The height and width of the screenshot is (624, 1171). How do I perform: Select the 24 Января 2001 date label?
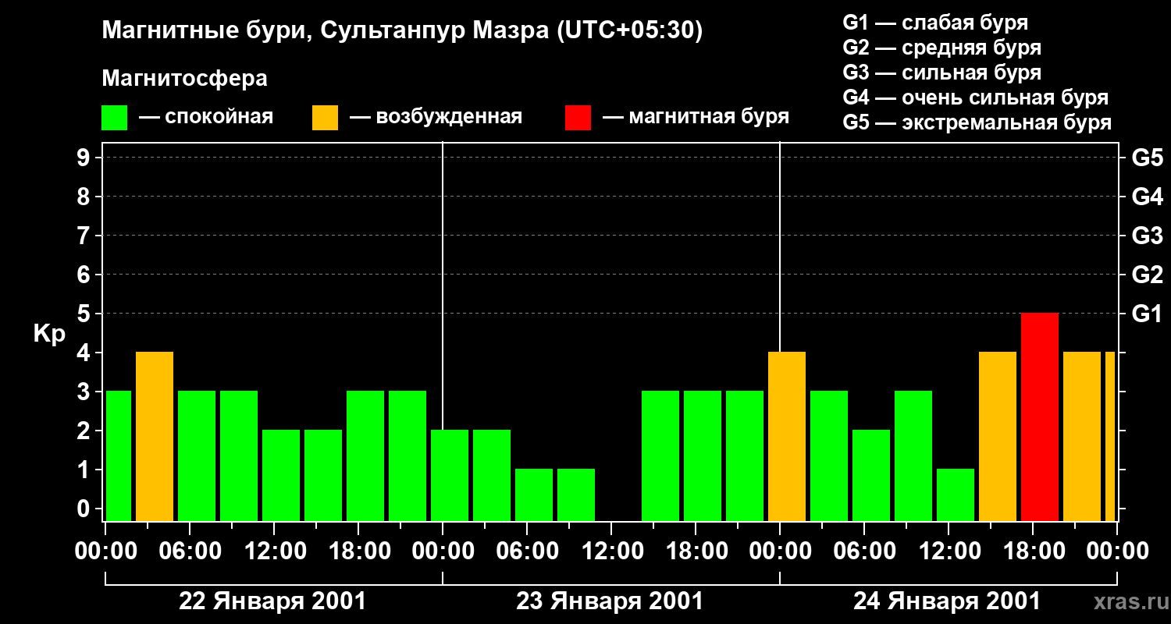click(946, 601)
